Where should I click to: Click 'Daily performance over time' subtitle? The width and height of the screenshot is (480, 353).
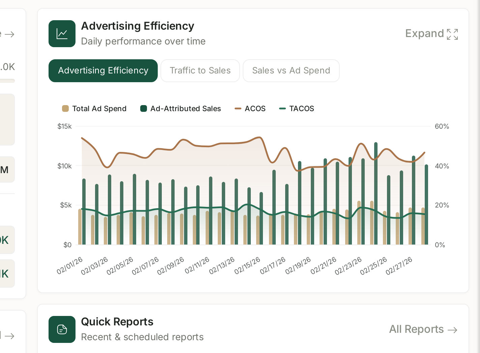pyautogui.click(x=143, y=41)
